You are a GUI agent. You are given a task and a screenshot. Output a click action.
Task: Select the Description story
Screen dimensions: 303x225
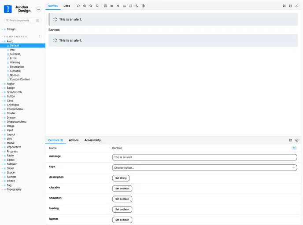17,67
